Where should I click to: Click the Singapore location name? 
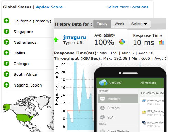click(x=23, y=32)
